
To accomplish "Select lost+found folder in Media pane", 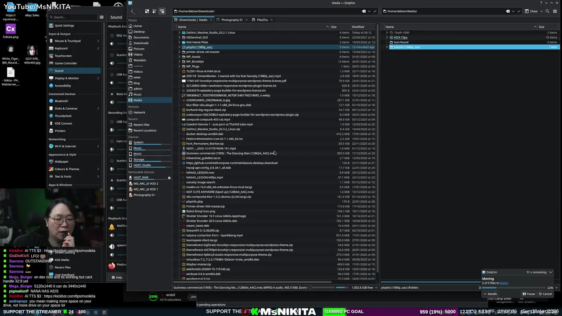I will (401, 42).
